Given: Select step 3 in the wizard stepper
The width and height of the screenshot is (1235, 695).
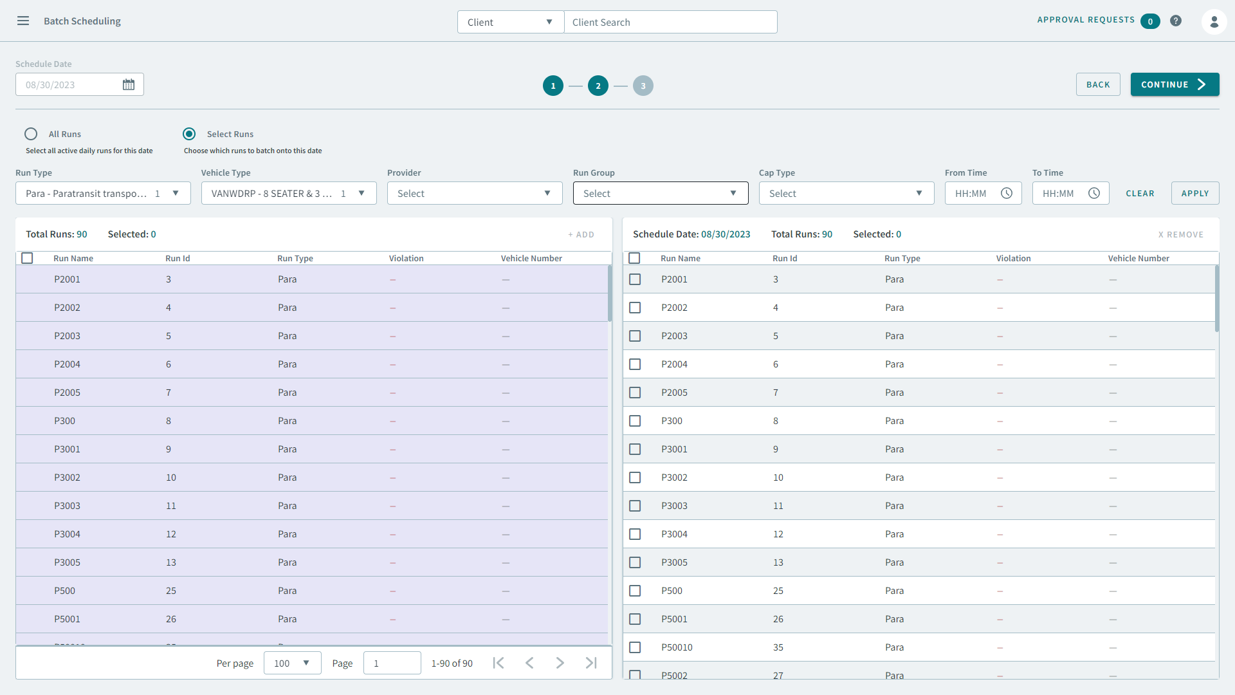Looking at the screenshot, I should [643, 86].
